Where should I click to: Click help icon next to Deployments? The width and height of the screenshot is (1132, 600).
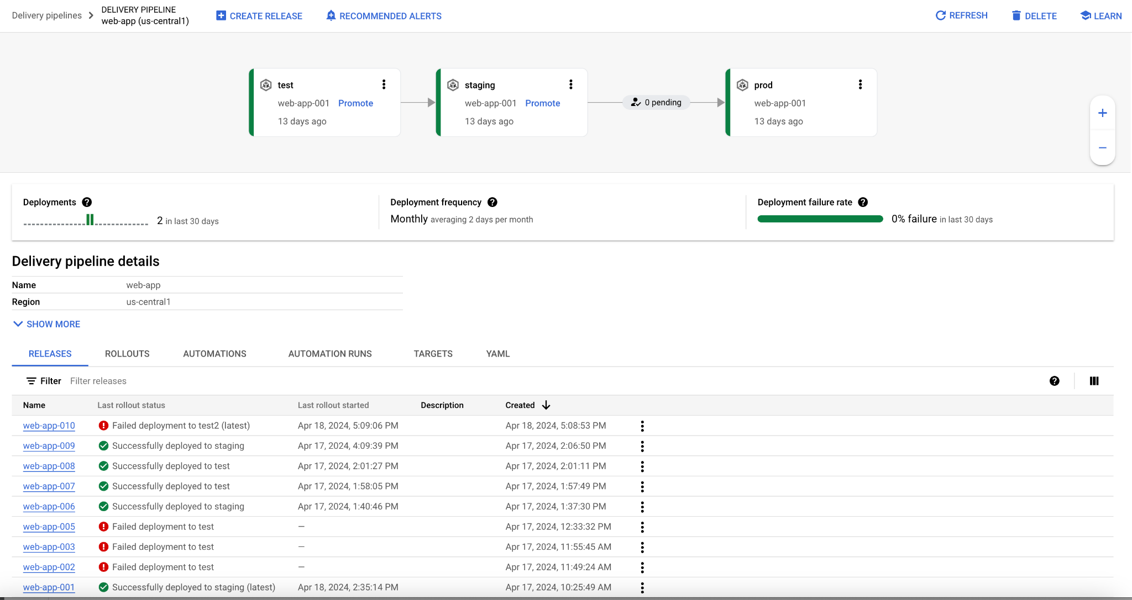87,202
